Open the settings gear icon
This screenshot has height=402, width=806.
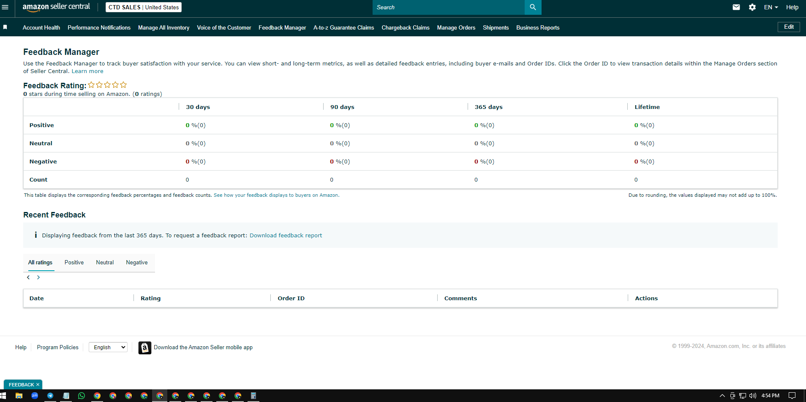coord(752,7)
